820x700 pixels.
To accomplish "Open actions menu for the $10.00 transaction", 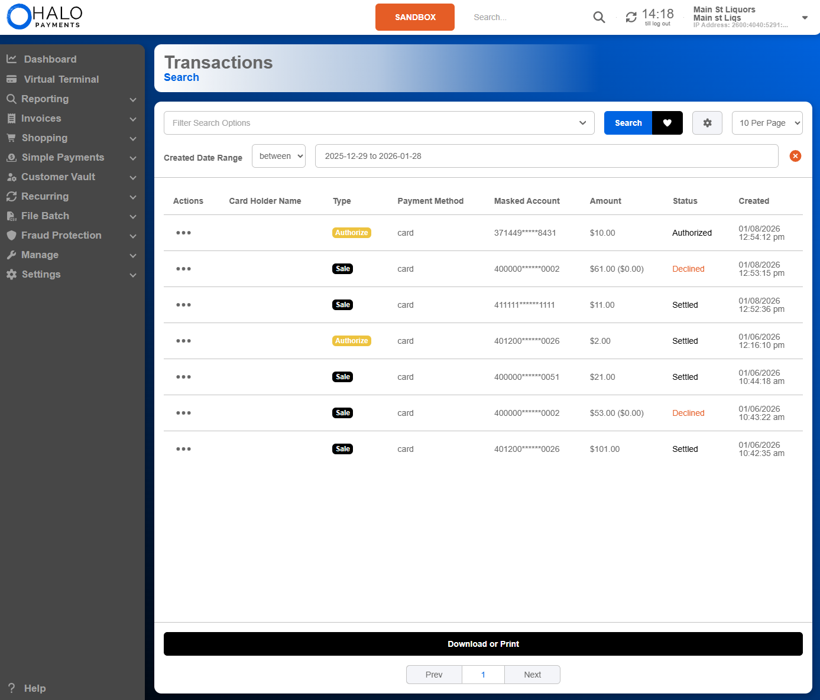I will tap(183, 233).
